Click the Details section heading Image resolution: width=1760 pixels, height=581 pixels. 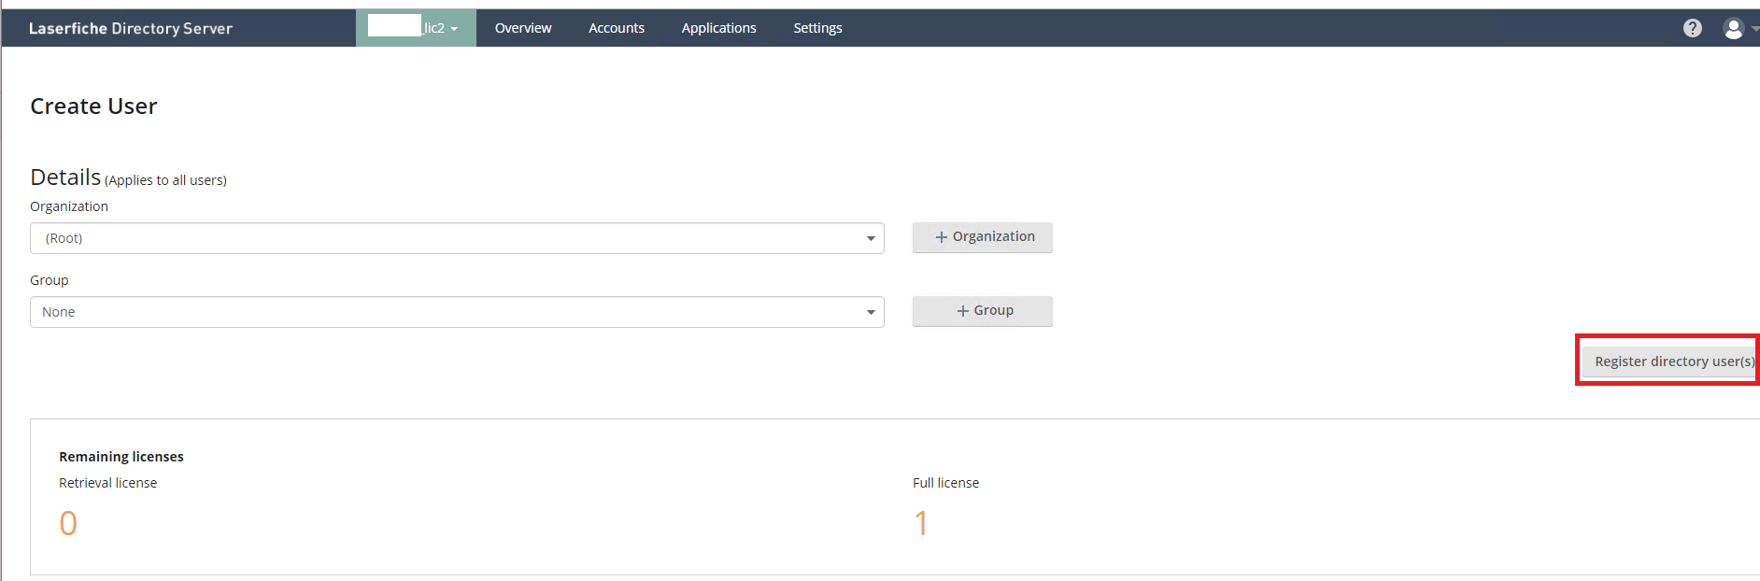pos(65,177)
